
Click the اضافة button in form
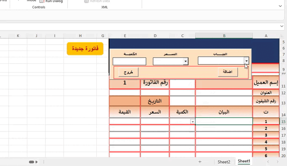tap(228, 72)
